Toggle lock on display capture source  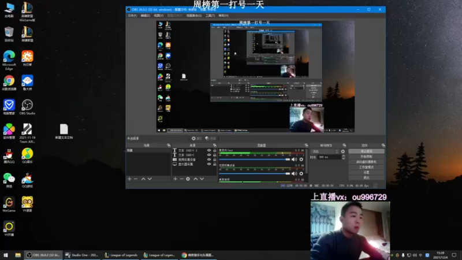coord(214,164)
